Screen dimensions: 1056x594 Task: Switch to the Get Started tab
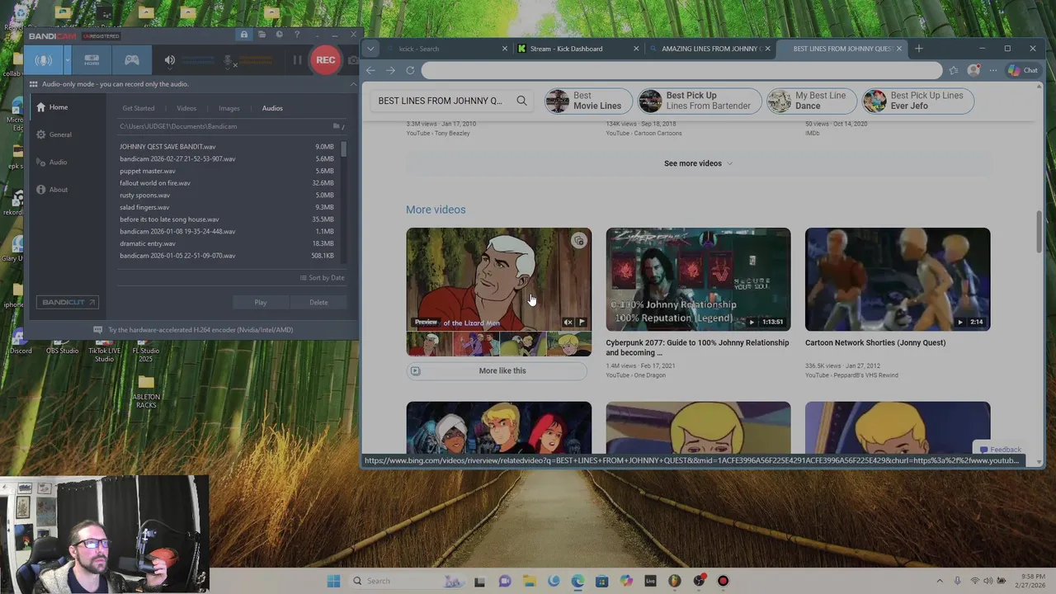(139, 108)
